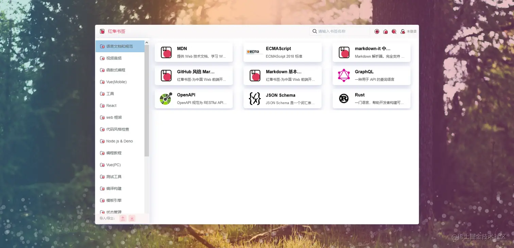Image resolution: width=514 pixels, height=248 pixels.
Task: Select 语言文档和规范 category
Action: pos(120,46)
